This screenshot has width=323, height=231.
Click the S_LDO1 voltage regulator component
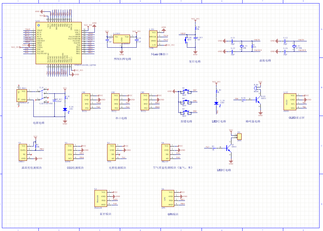(x=121, y=39)
